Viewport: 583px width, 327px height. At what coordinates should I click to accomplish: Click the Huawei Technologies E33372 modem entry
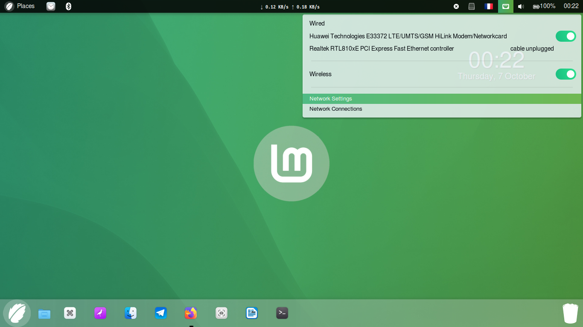click(x=408, y=36)
